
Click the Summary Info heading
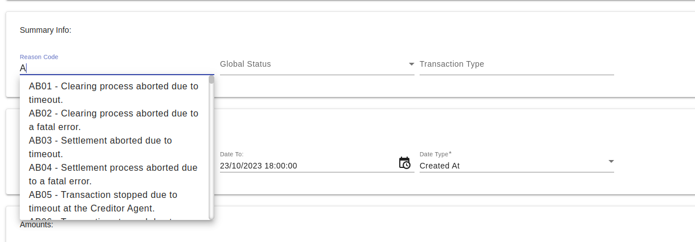click(46, 30)
